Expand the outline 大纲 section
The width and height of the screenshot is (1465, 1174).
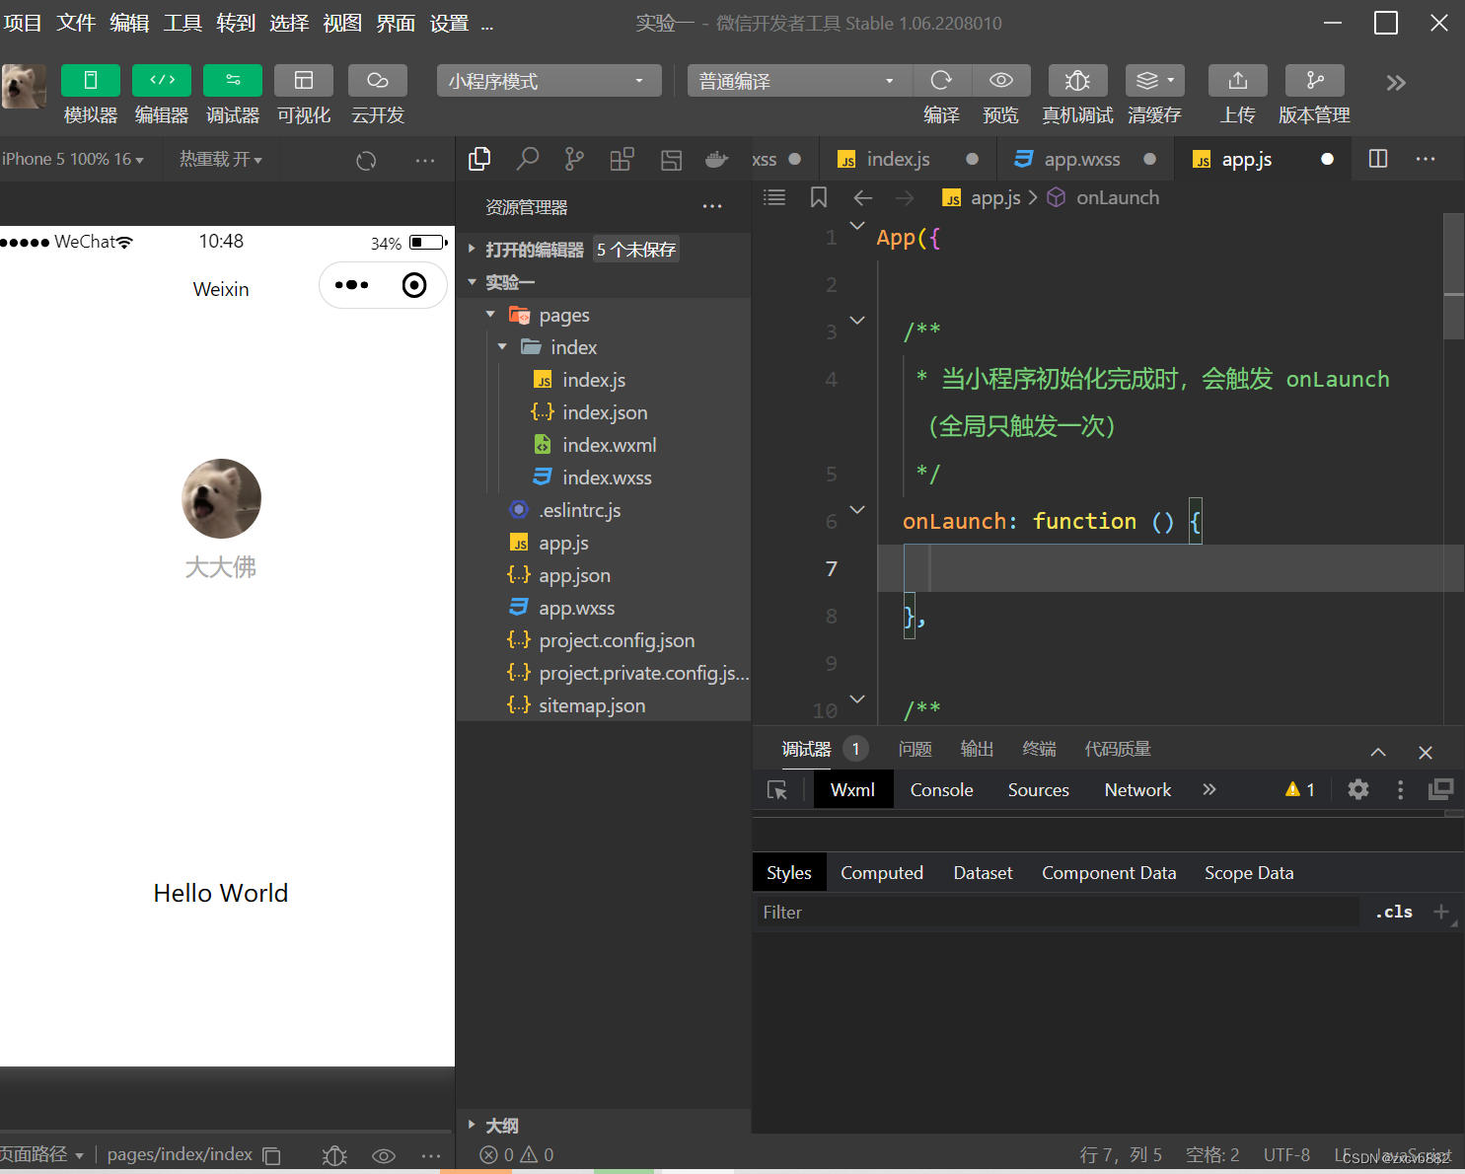[603, 1125]
